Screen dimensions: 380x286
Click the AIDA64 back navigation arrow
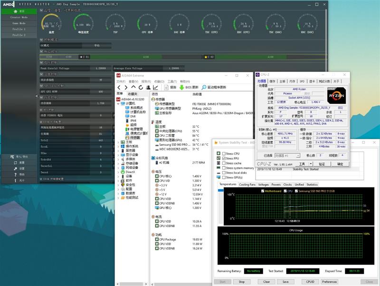119,87
